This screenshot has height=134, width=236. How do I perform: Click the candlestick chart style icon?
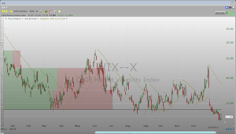(x=46, y=11)
